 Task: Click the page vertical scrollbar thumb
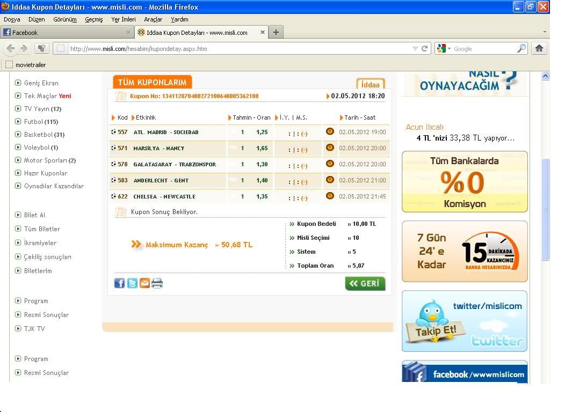coord(546,209)
